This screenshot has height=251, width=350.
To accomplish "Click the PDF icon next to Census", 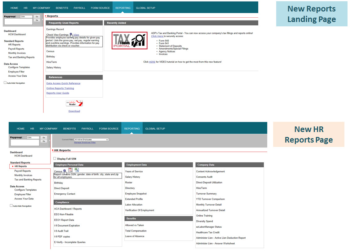I will coord(70,170).
